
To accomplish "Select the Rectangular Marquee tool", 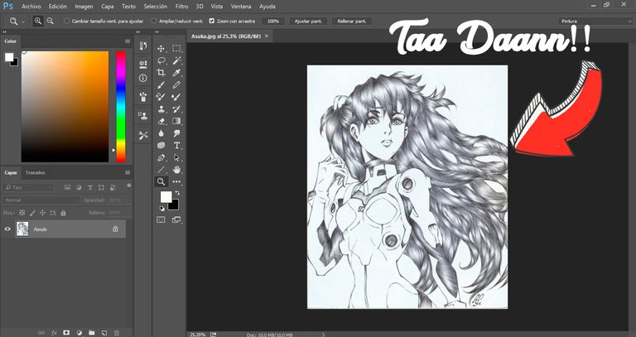I will [176, 48].
